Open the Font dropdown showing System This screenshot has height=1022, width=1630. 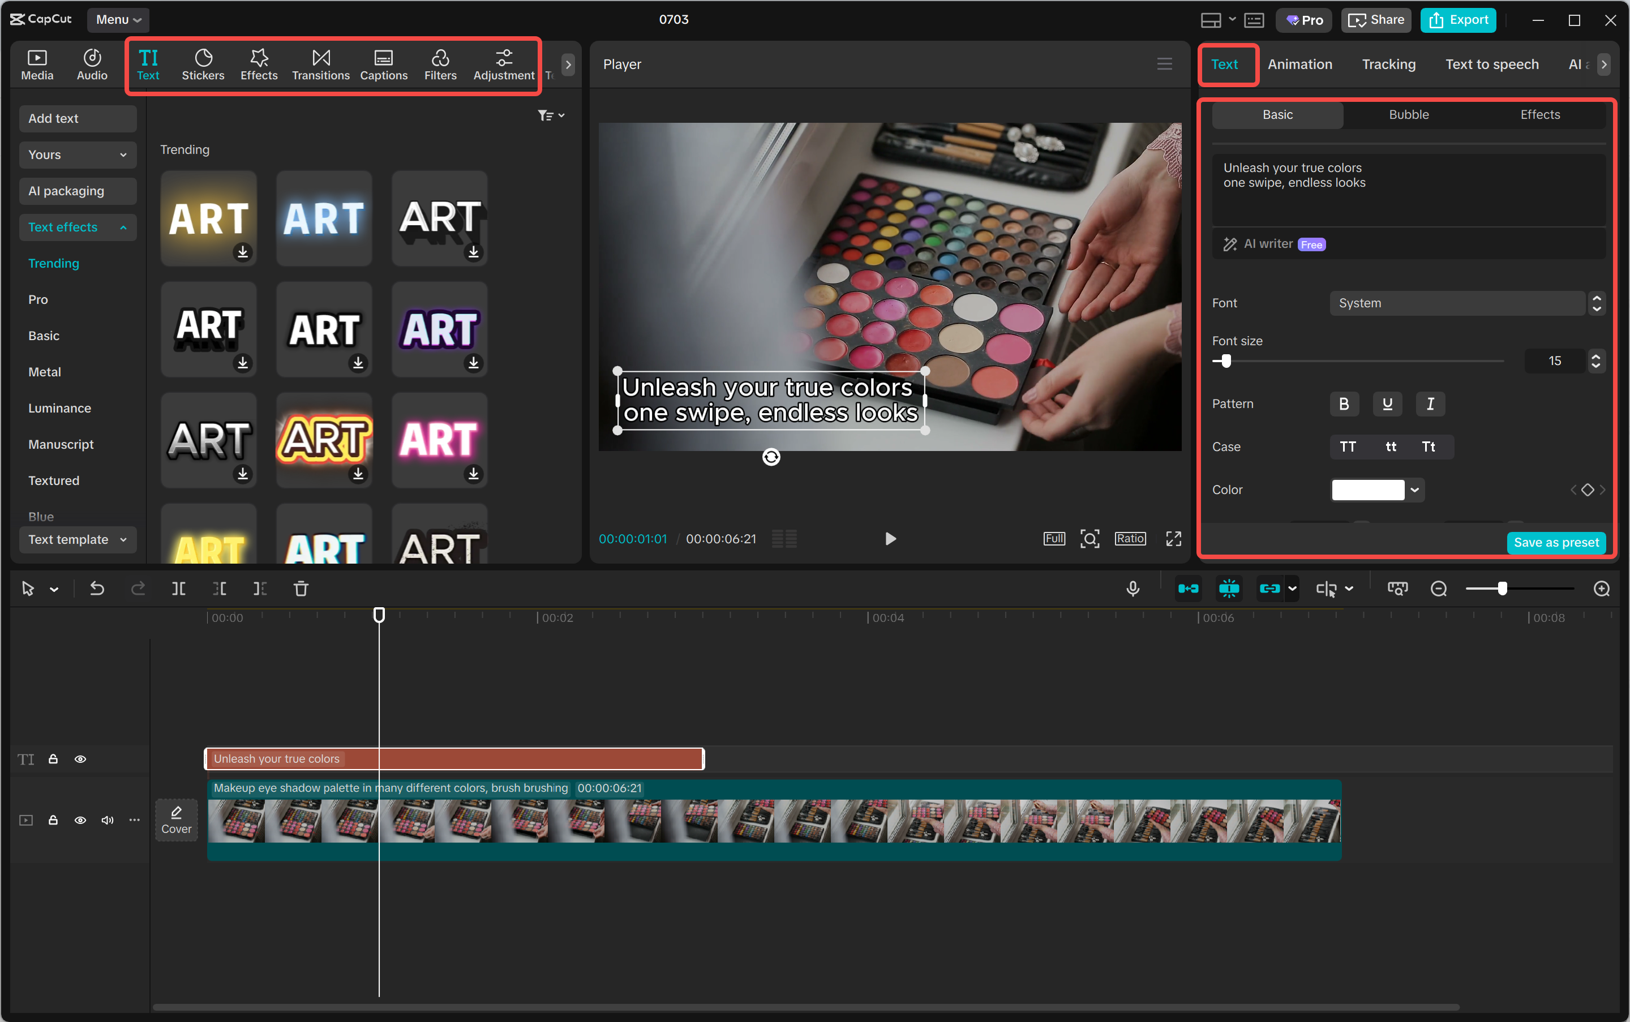pos(1457,303)
